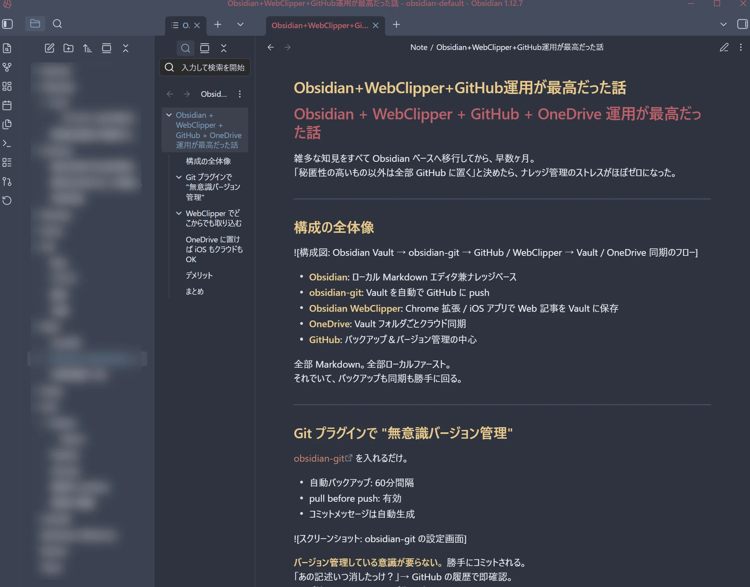Open canvas icon in left ribbon
The width and height of the screenshot is (750, 587).
point(7,86)
